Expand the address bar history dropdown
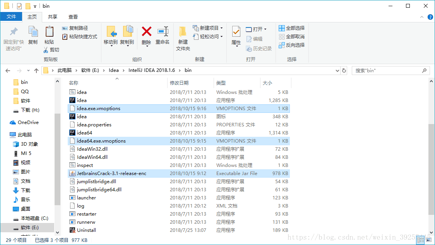Screen dimensions: 435x245 coord(337,70)
